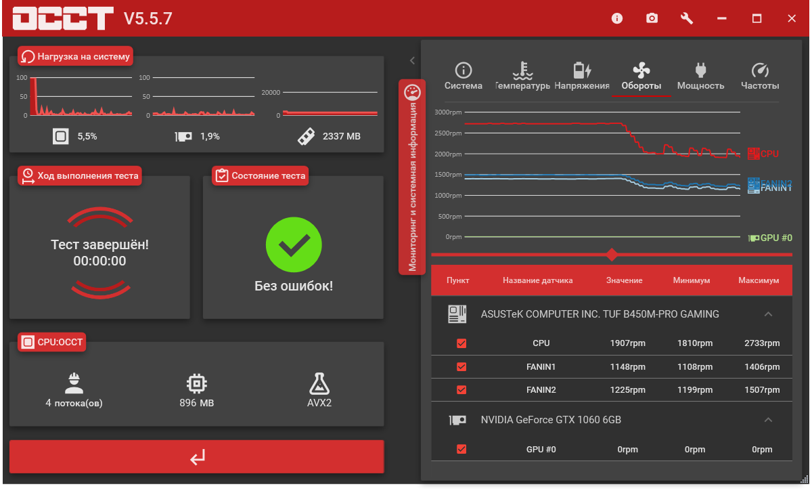Collapse the monitoring panel with left chevron
Image resolution: width=812 pixels, height=493 pixels.
coord(412,60)
